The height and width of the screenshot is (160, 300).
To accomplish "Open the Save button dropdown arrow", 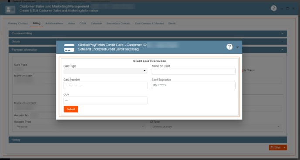I will point(284,147).
